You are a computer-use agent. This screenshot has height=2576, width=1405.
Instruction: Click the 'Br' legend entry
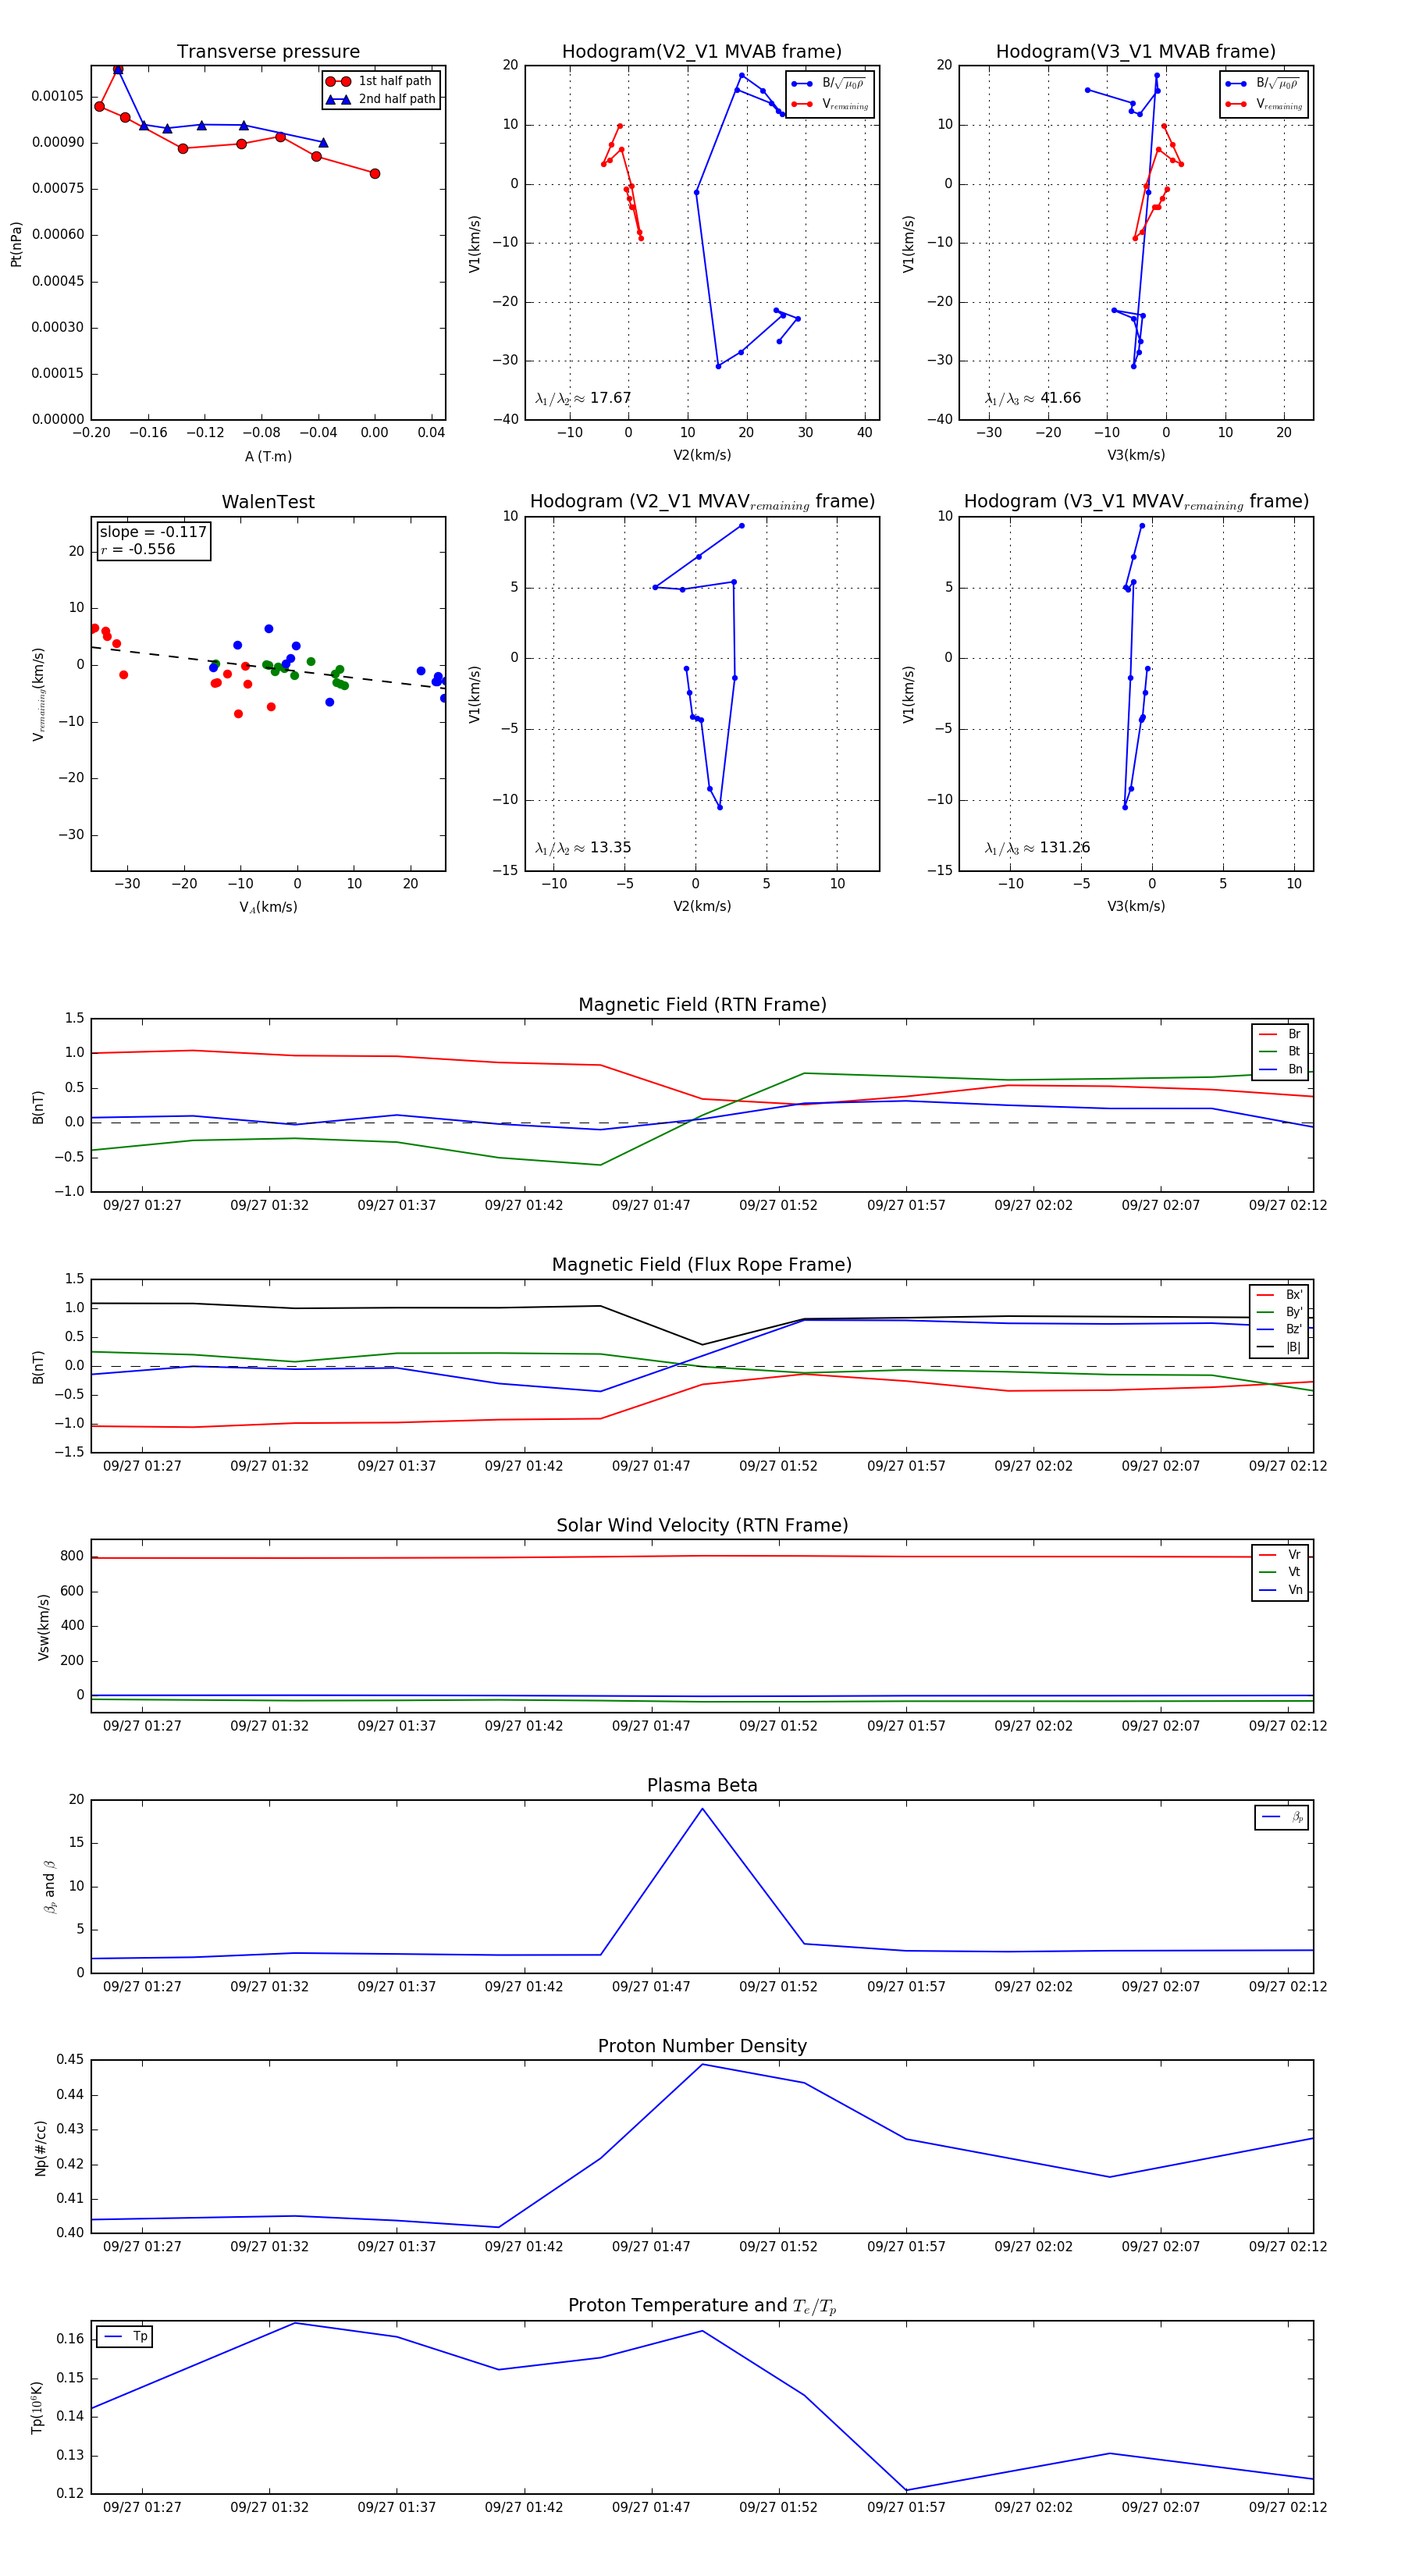pos(1281,1034)
